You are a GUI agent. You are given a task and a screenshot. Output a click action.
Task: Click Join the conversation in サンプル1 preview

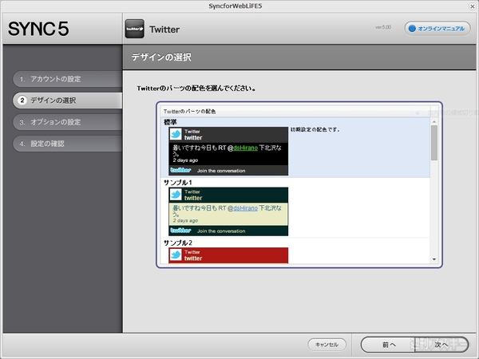coord(221,231)
